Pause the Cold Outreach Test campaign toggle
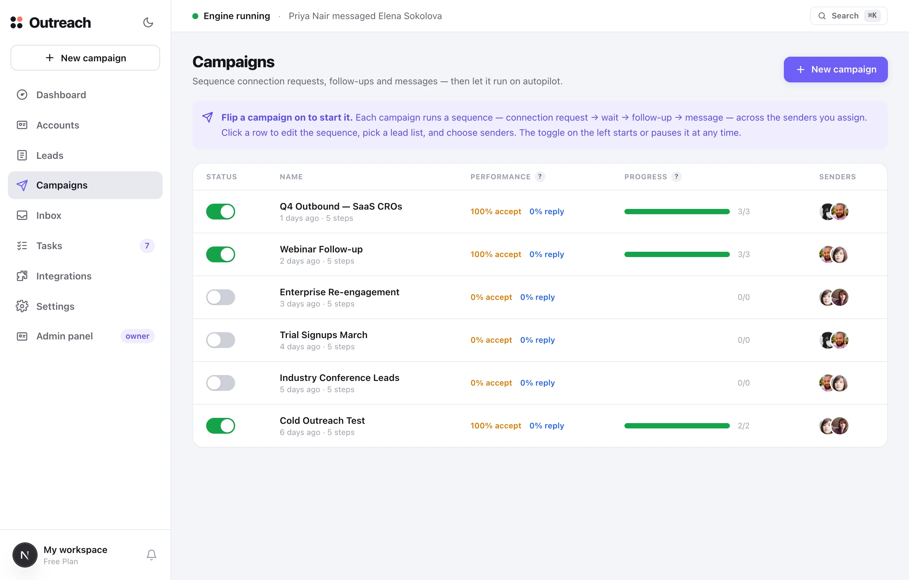Image resolution: width=909 pixels, height=580 pixels. (220, 426)
